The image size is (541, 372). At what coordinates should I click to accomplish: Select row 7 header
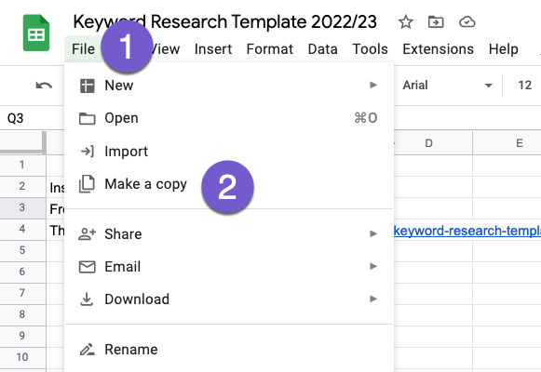coord(22,293)
